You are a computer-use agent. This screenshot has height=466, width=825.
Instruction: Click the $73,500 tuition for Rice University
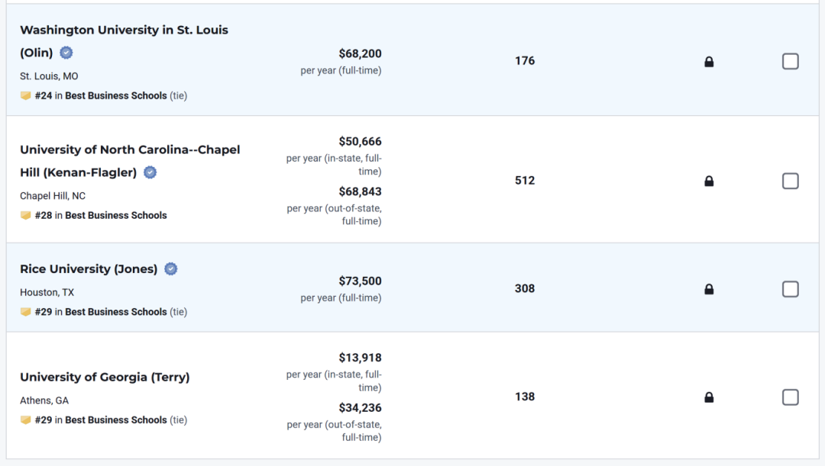click(x=360, y=281)
